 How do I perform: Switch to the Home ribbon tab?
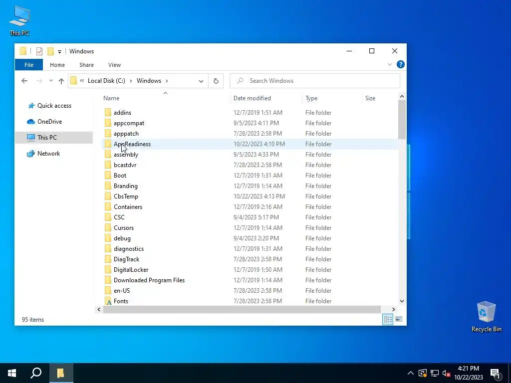click(x=57, y=65)
